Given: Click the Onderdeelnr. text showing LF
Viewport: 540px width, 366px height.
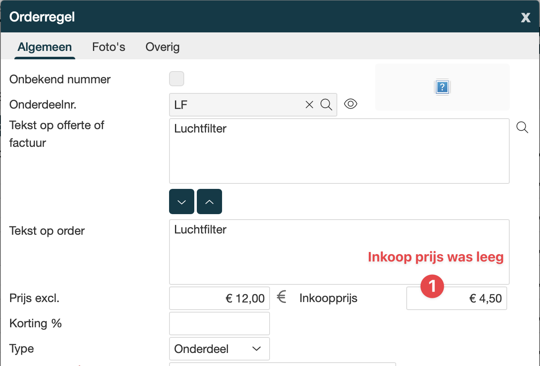Looking at the screenshot, I should coord(236,105).
